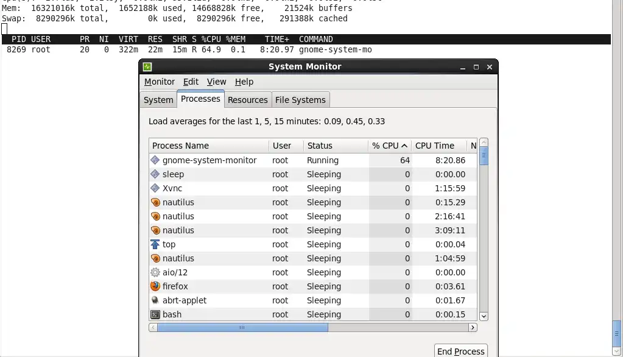Click the process list scroll down arrow
The width and height of the screenshot is (623, 357).
point(484,316)
